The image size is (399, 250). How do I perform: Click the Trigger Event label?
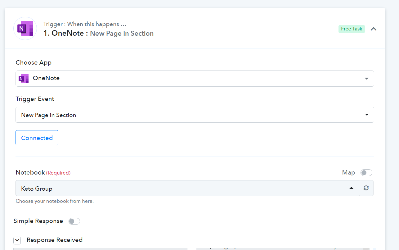(x=35, y=99)
